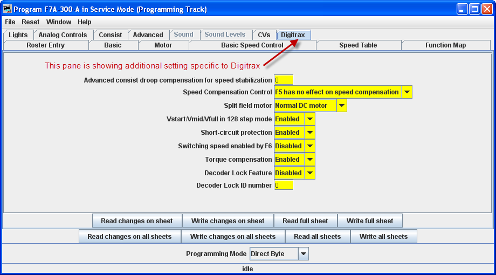Open the CVs tab

point(264,35)
